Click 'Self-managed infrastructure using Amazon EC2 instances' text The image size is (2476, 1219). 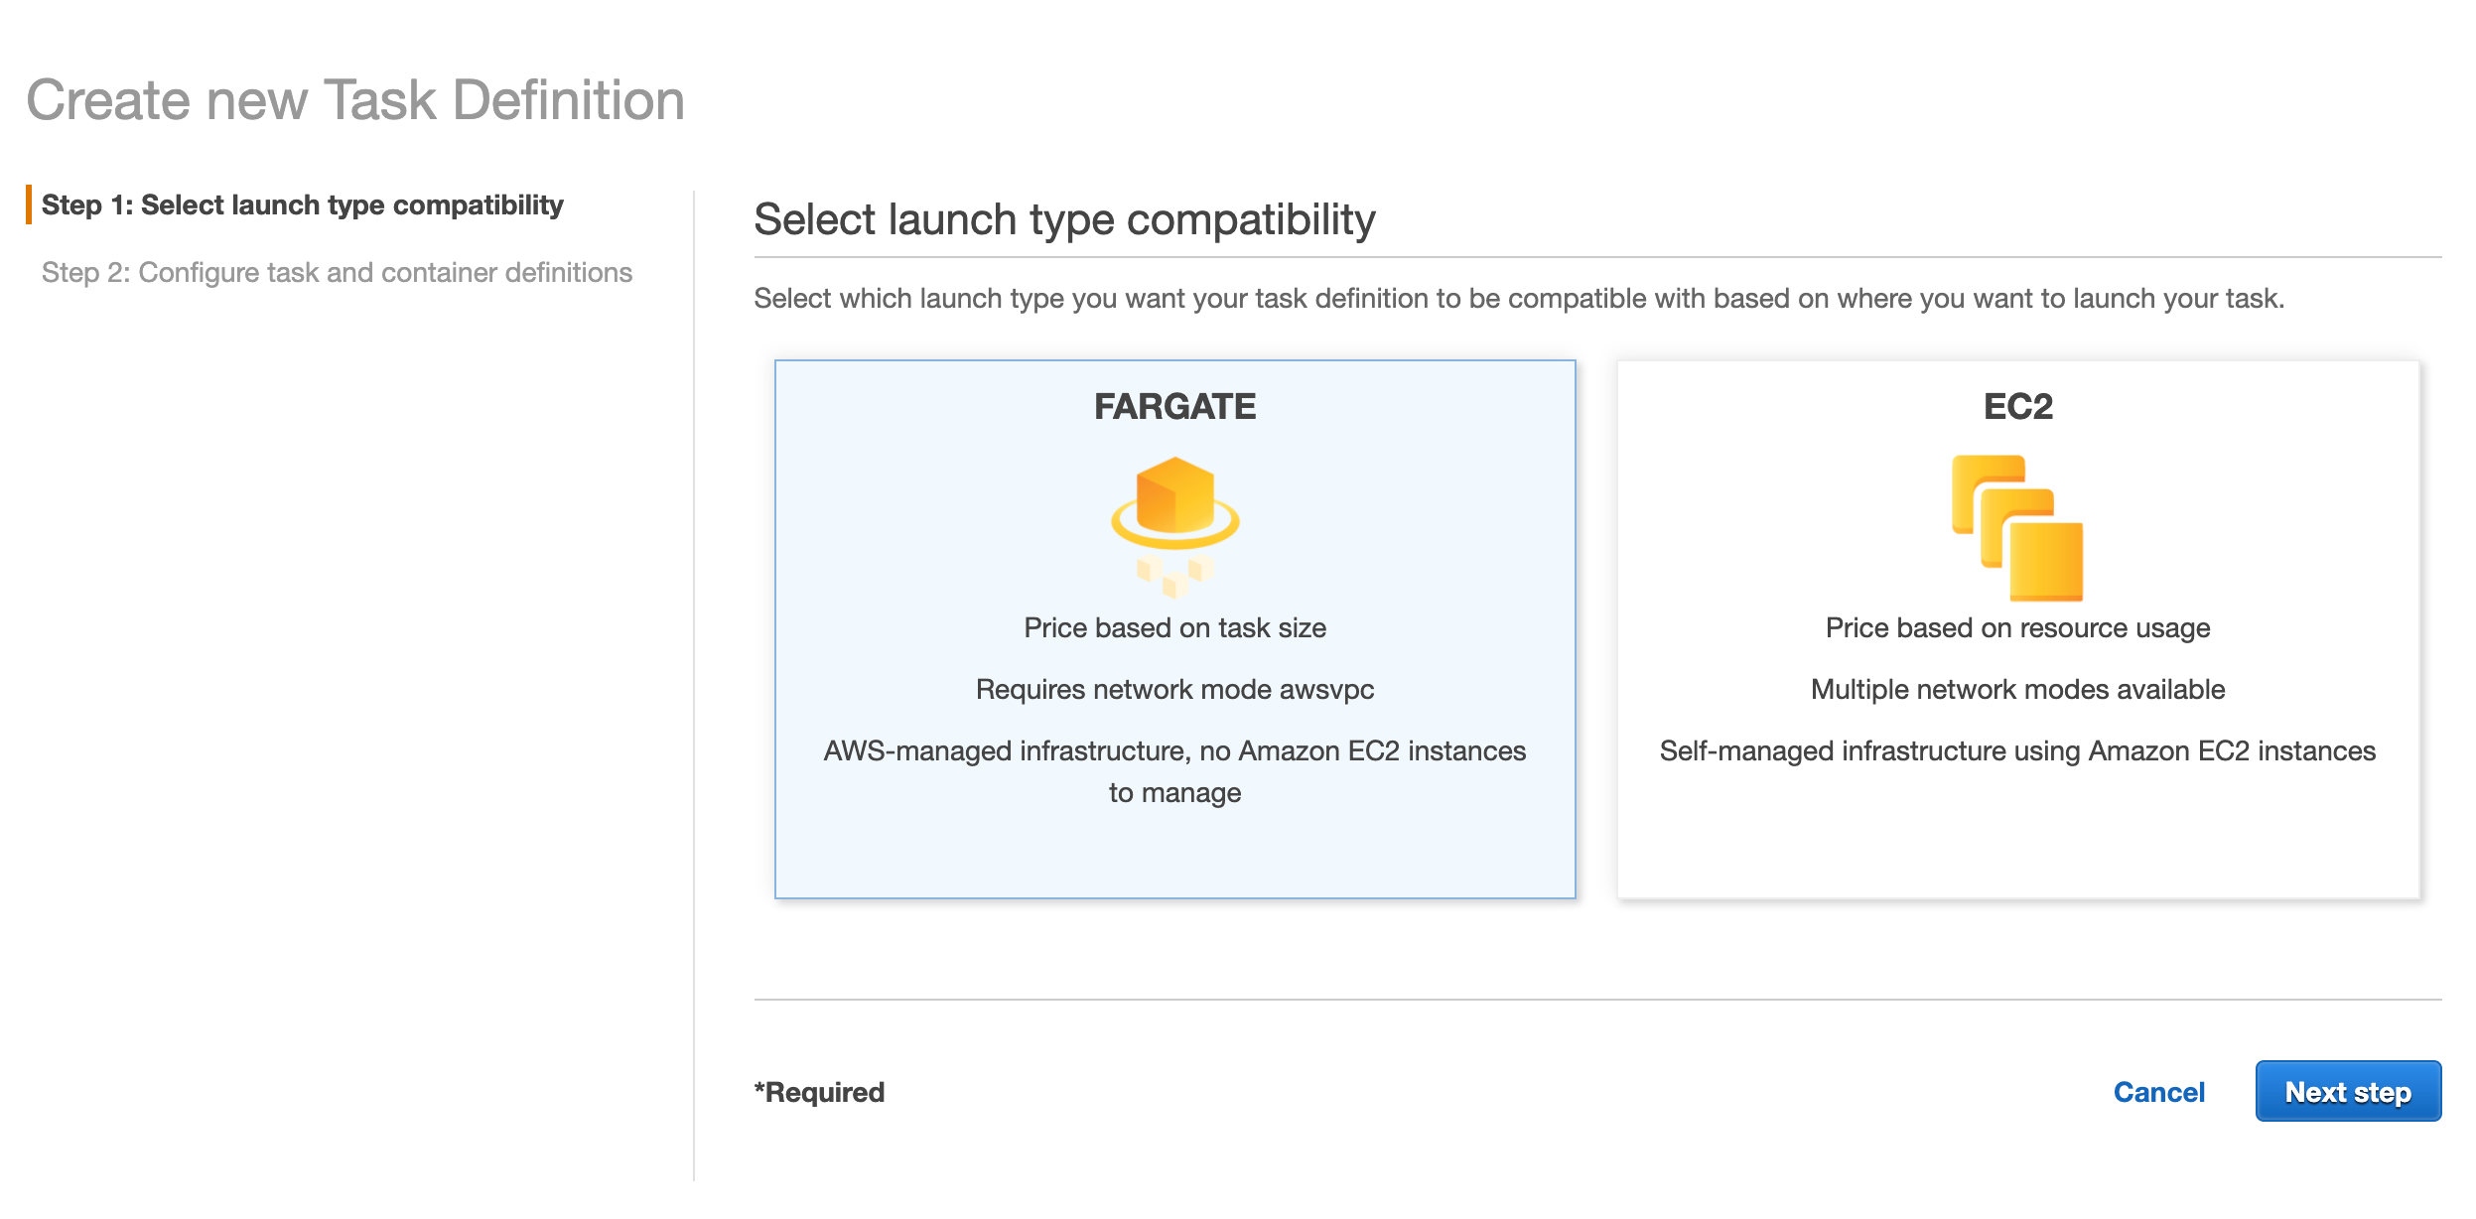(2017, 750)
